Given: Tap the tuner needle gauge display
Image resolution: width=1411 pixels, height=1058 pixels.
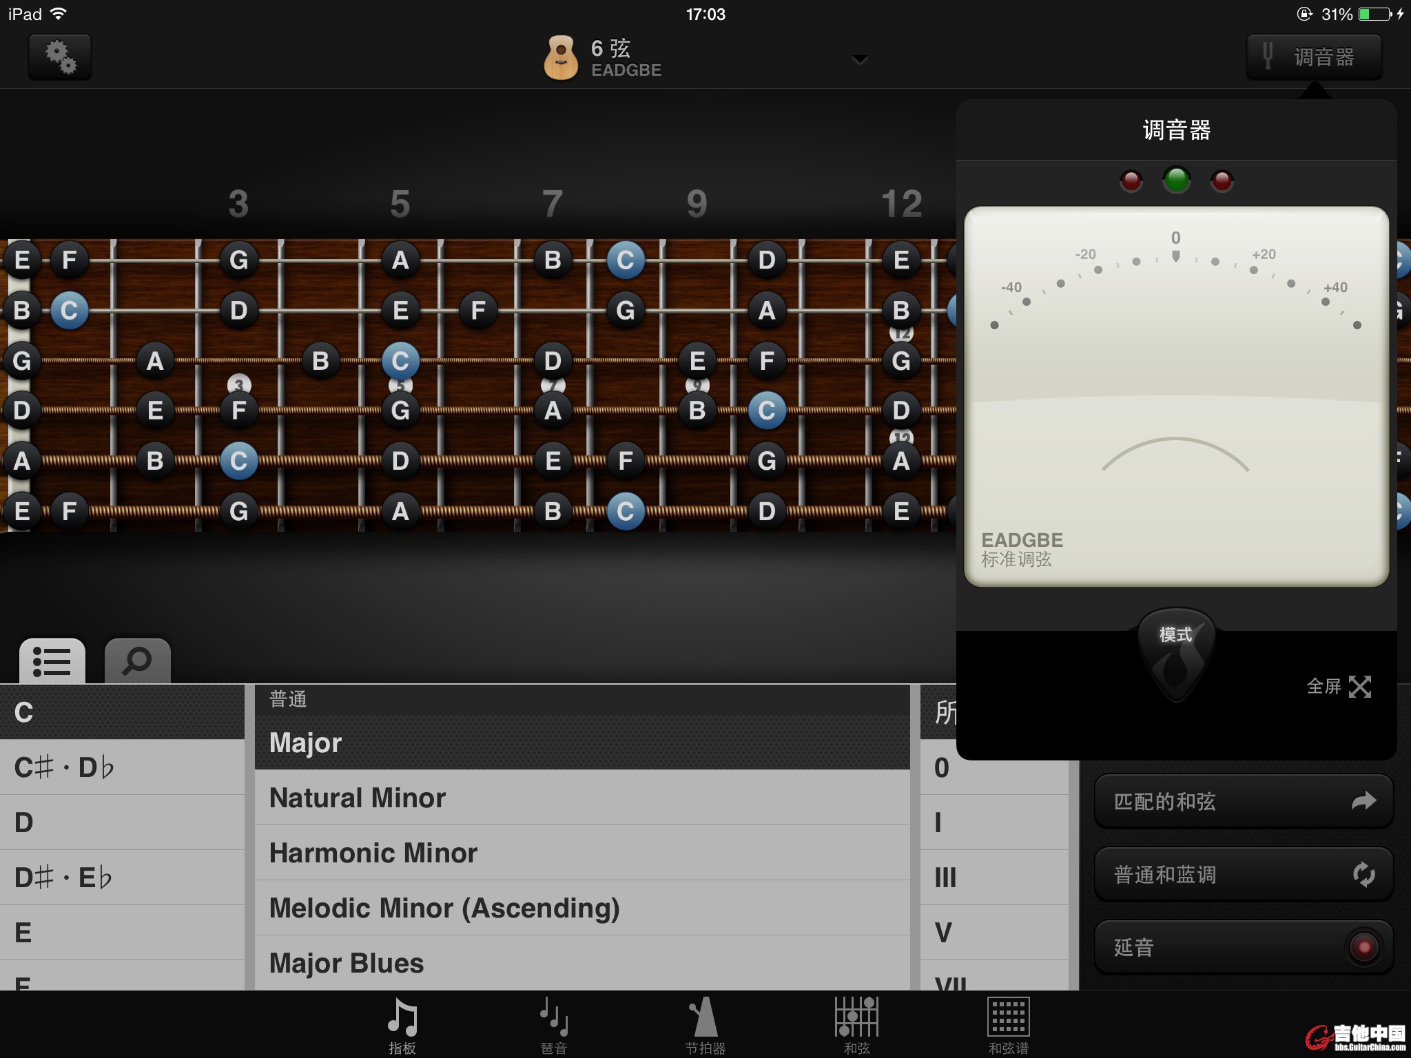Looking at the screenshot, I should tap(1176, 396).
